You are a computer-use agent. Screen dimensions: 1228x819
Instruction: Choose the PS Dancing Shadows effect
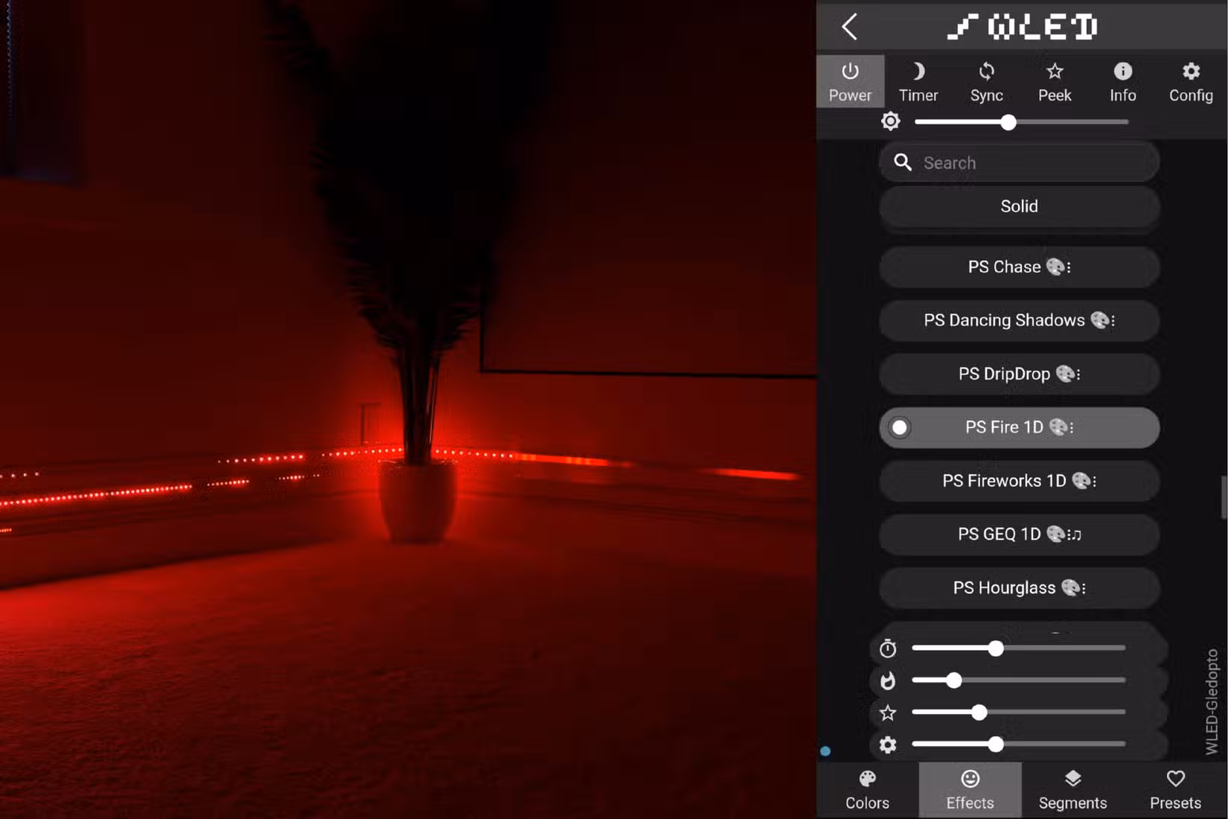click(x=1019, y=320)
